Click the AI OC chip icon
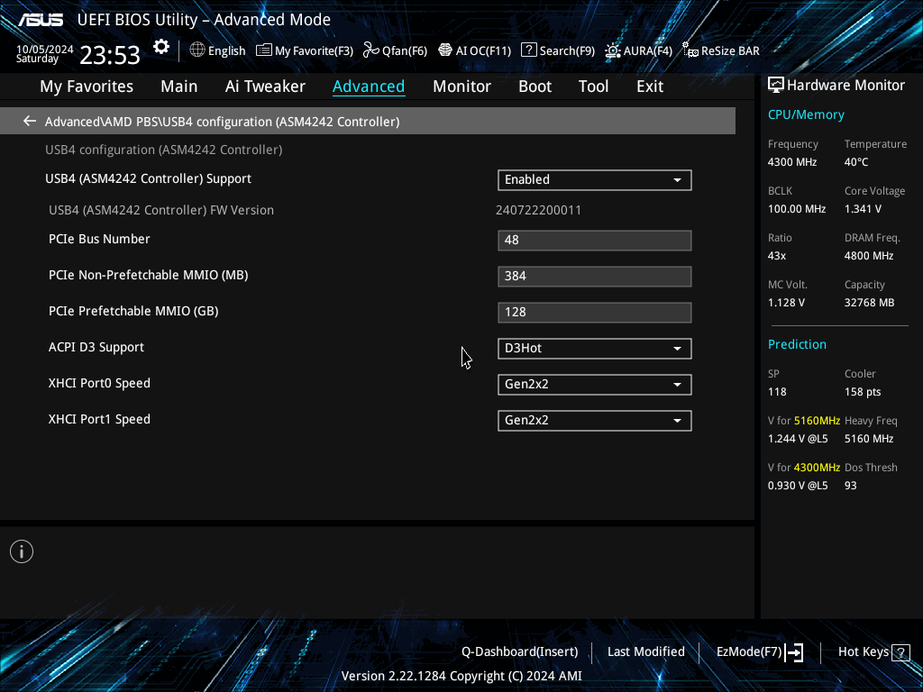The image size is (923, 692). [x=445, y=50]
